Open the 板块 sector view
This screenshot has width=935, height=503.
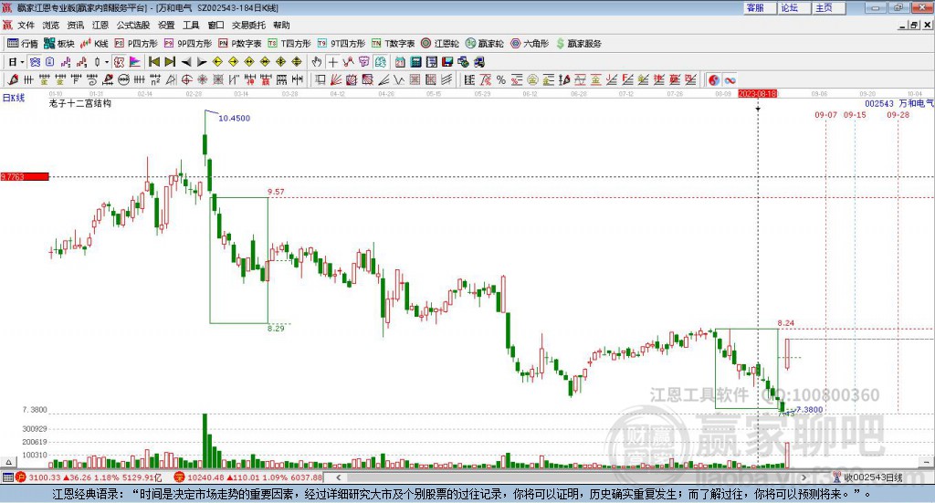pos(58,44)
